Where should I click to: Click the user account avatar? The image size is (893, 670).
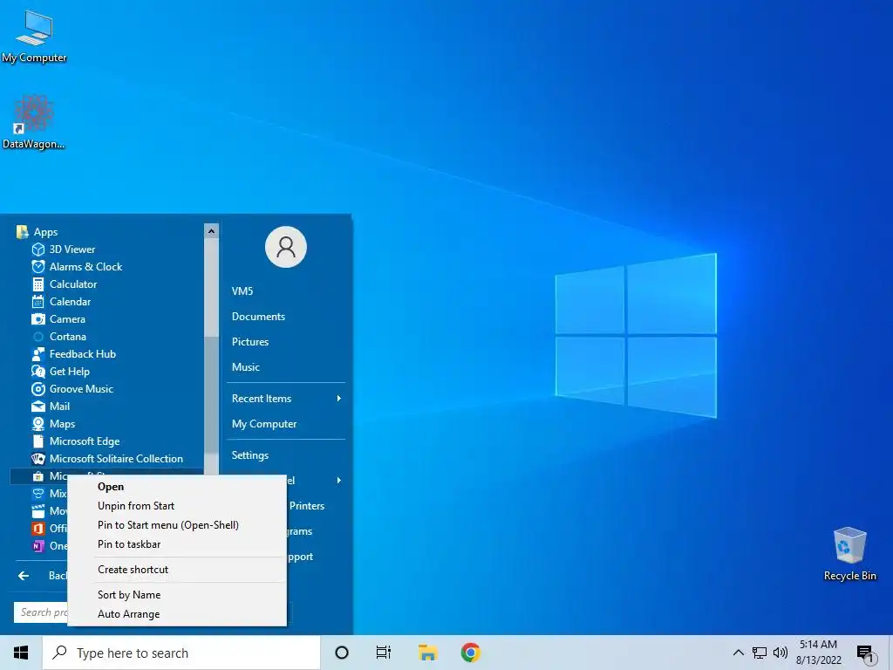(x=286, y=247)
